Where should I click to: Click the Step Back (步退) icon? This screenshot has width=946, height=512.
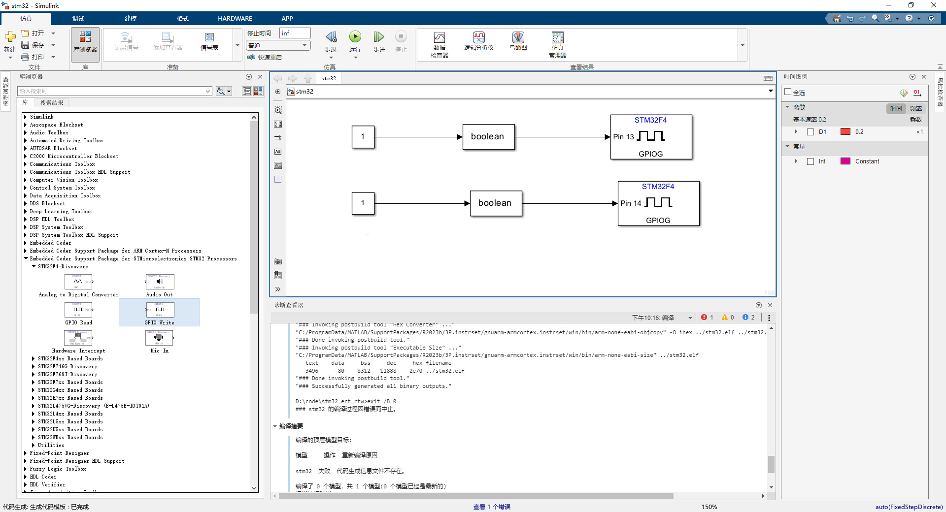(331, 37)
